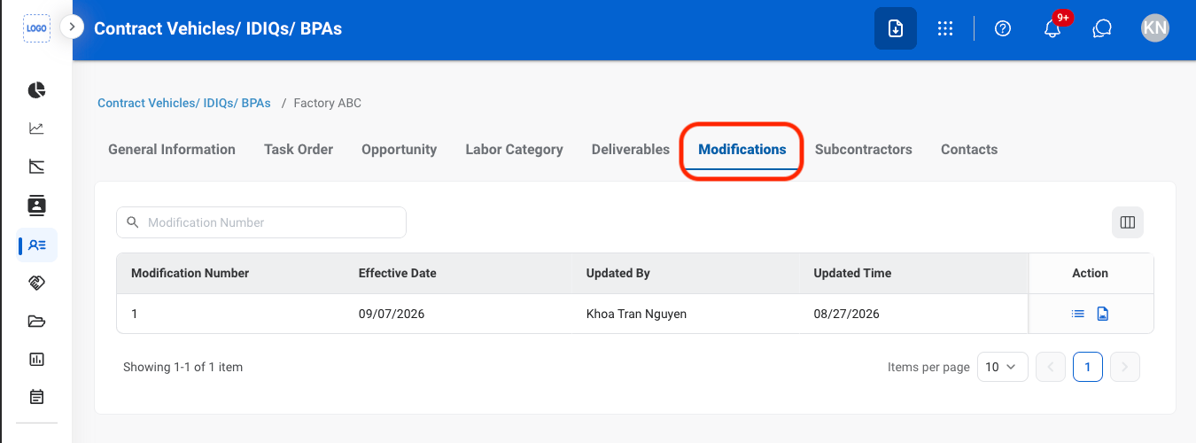Expand the sidebar with the arrow button
The image size is (1196, 443).
coord(72,27)
